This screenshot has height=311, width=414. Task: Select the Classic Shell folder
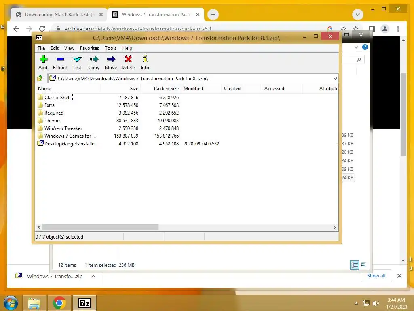point(57,97)
